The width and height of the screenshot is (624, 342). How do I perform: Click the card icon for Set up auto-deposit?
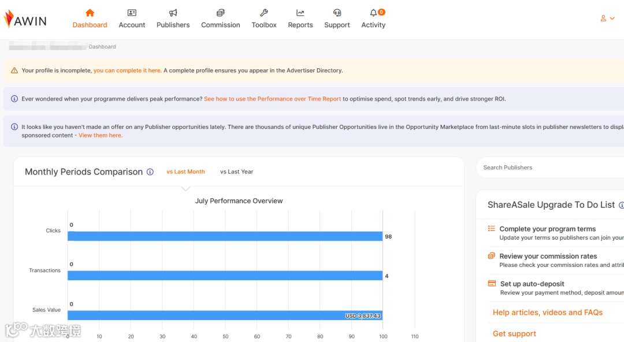pos(492,284)
